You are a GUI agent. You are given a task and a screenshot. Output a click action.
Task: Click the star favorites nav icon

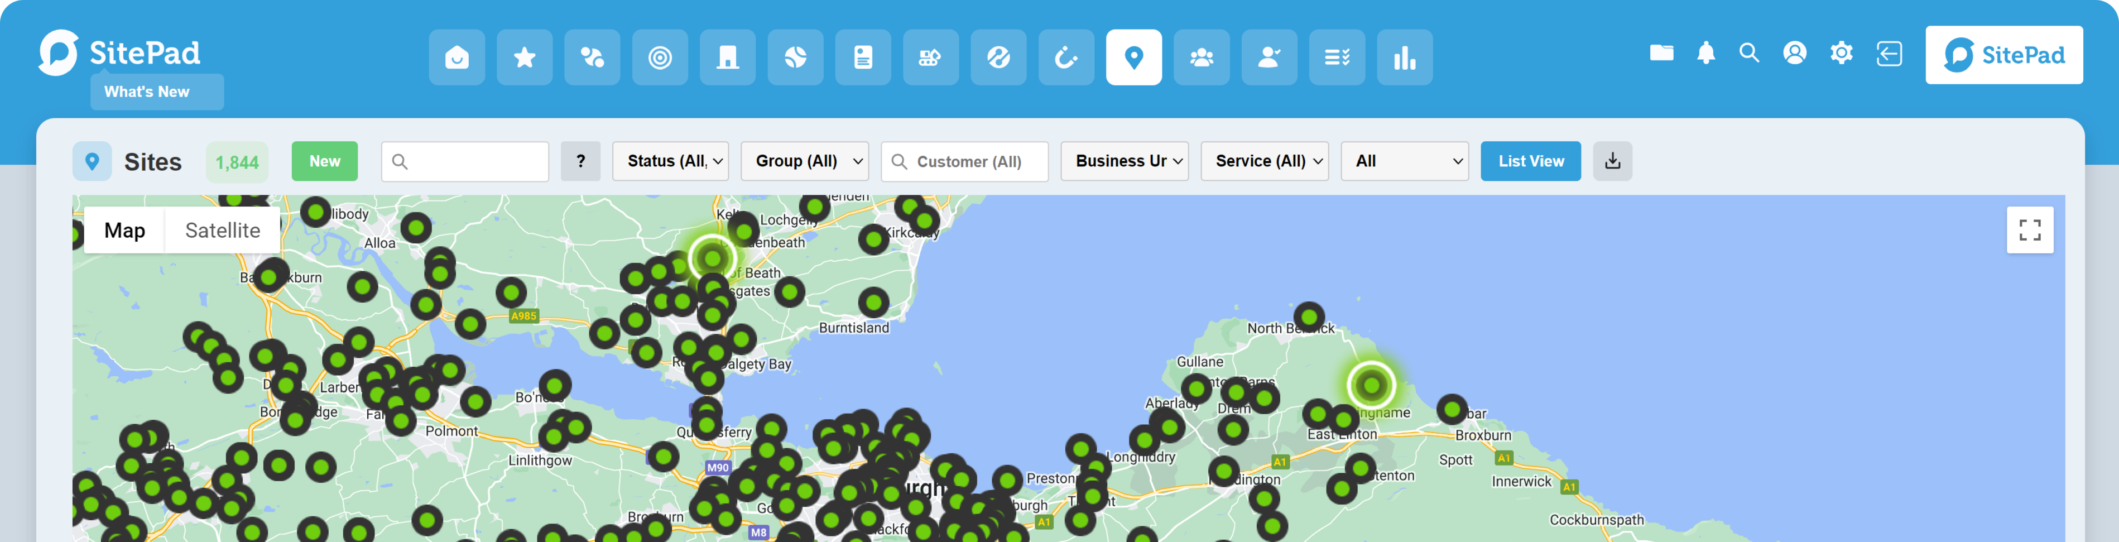pos(524,57)
